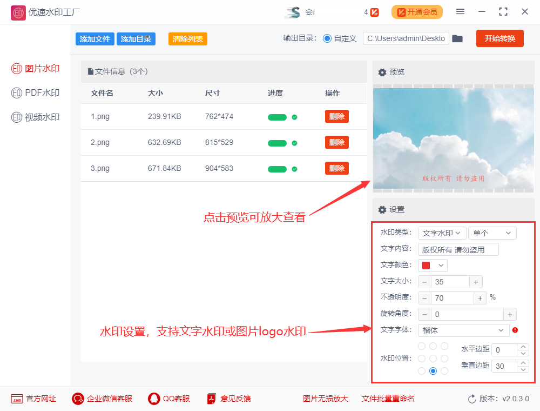Screen dimensions: 540x411
Task: Choose the top-left watermark position
Action: pos(421,346)
